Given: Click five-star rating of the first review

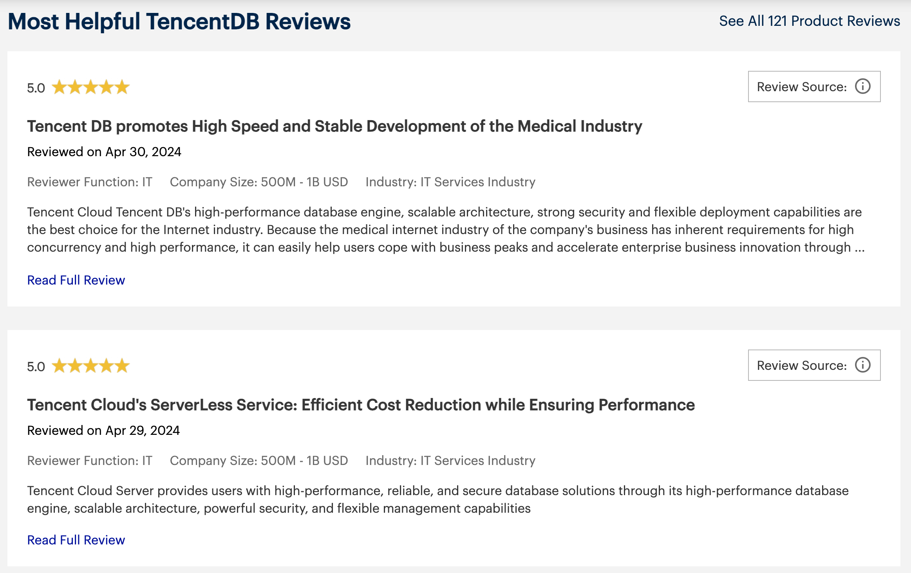Looking at the screenshot, I should [90, 87].
